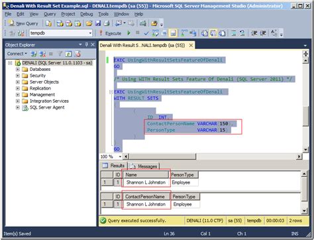Click the Decrease Indent icon
This screenshot has width=314, height=240.
click(x=254, y=33)
